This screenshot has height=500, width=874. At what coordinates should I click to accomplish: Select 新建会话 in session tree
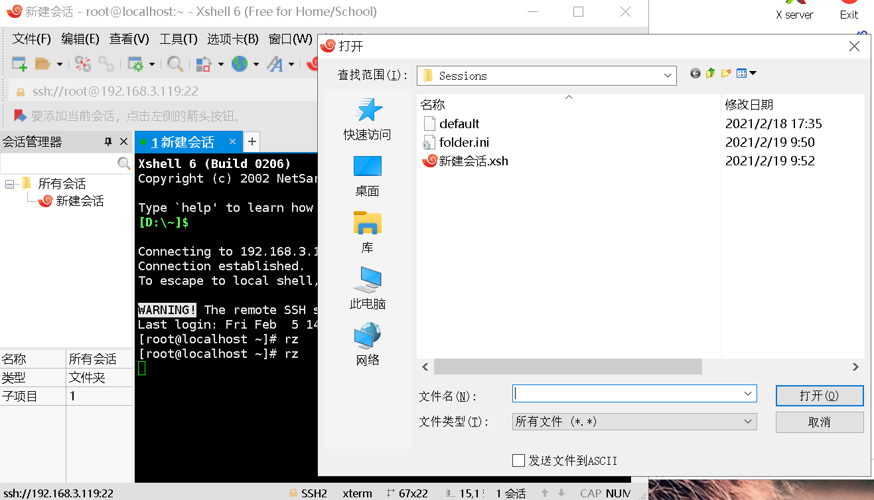pyautogui.click(x=80, y=201)
